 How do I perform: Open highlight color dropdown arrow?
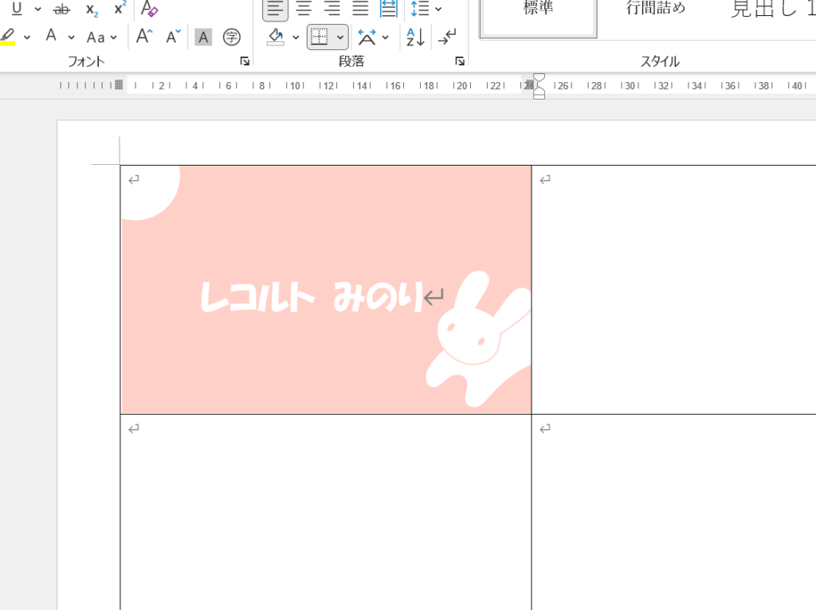tap(27, 37)
